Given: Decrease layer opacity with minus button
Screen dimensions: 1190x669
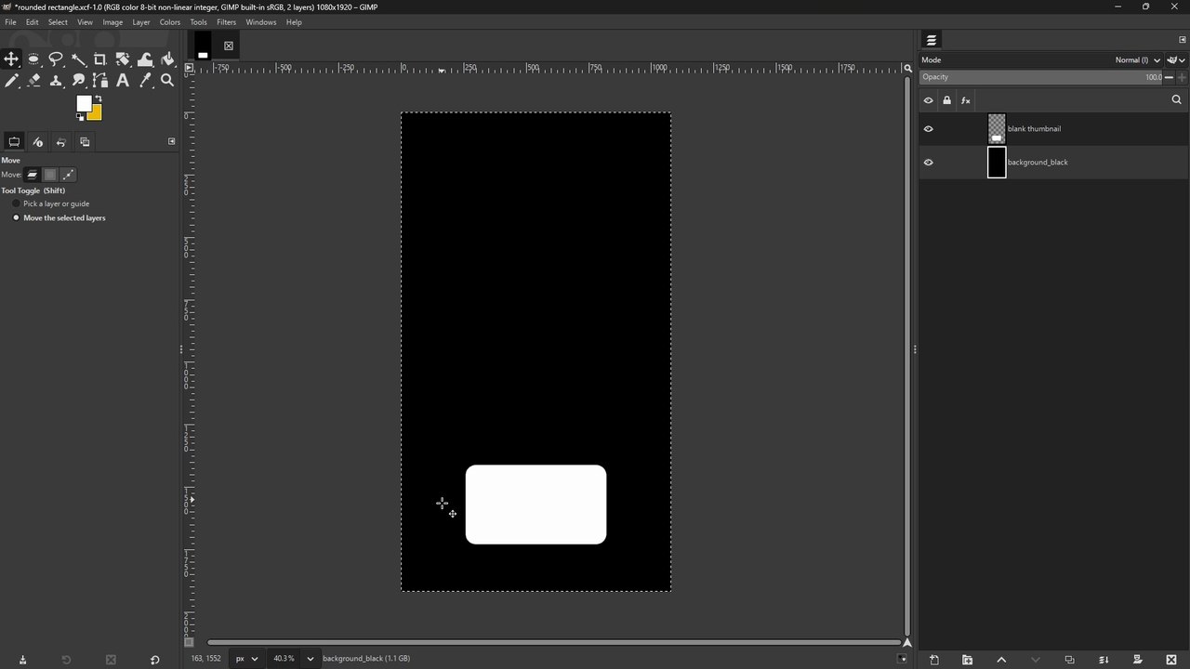Looking at the screenshot, I should click(x=1170, y=77).
